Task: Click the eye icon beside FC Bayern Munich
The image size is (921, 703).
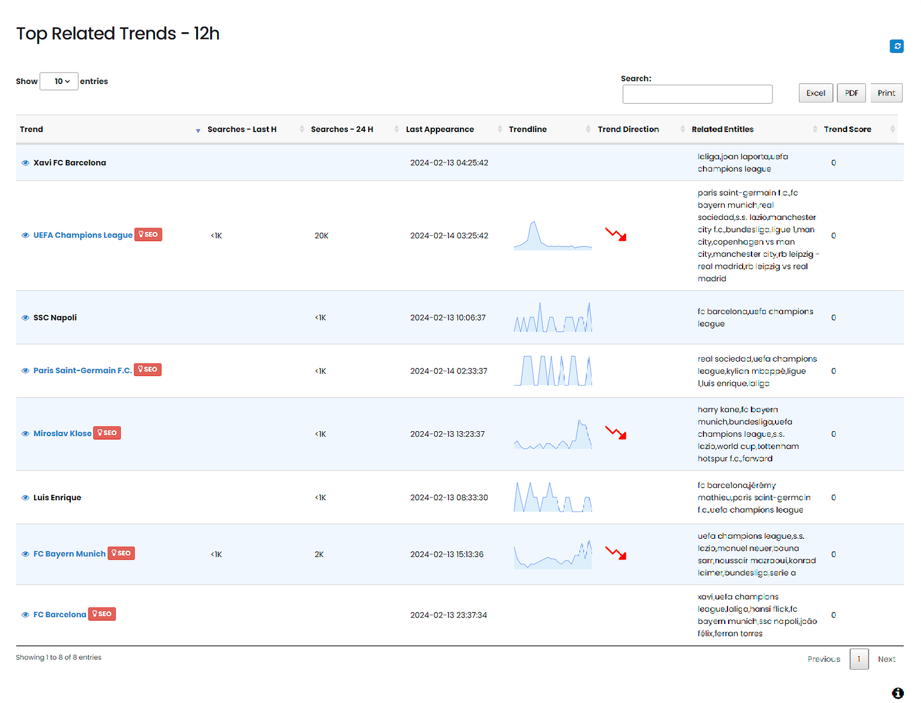Action: (x=25, y=554)
